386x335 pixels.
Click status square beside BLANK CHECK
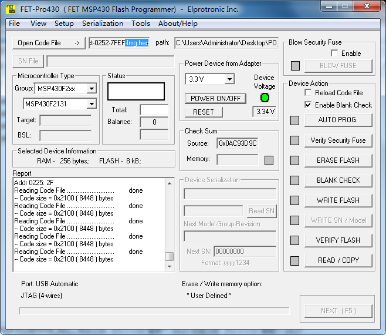294,180
